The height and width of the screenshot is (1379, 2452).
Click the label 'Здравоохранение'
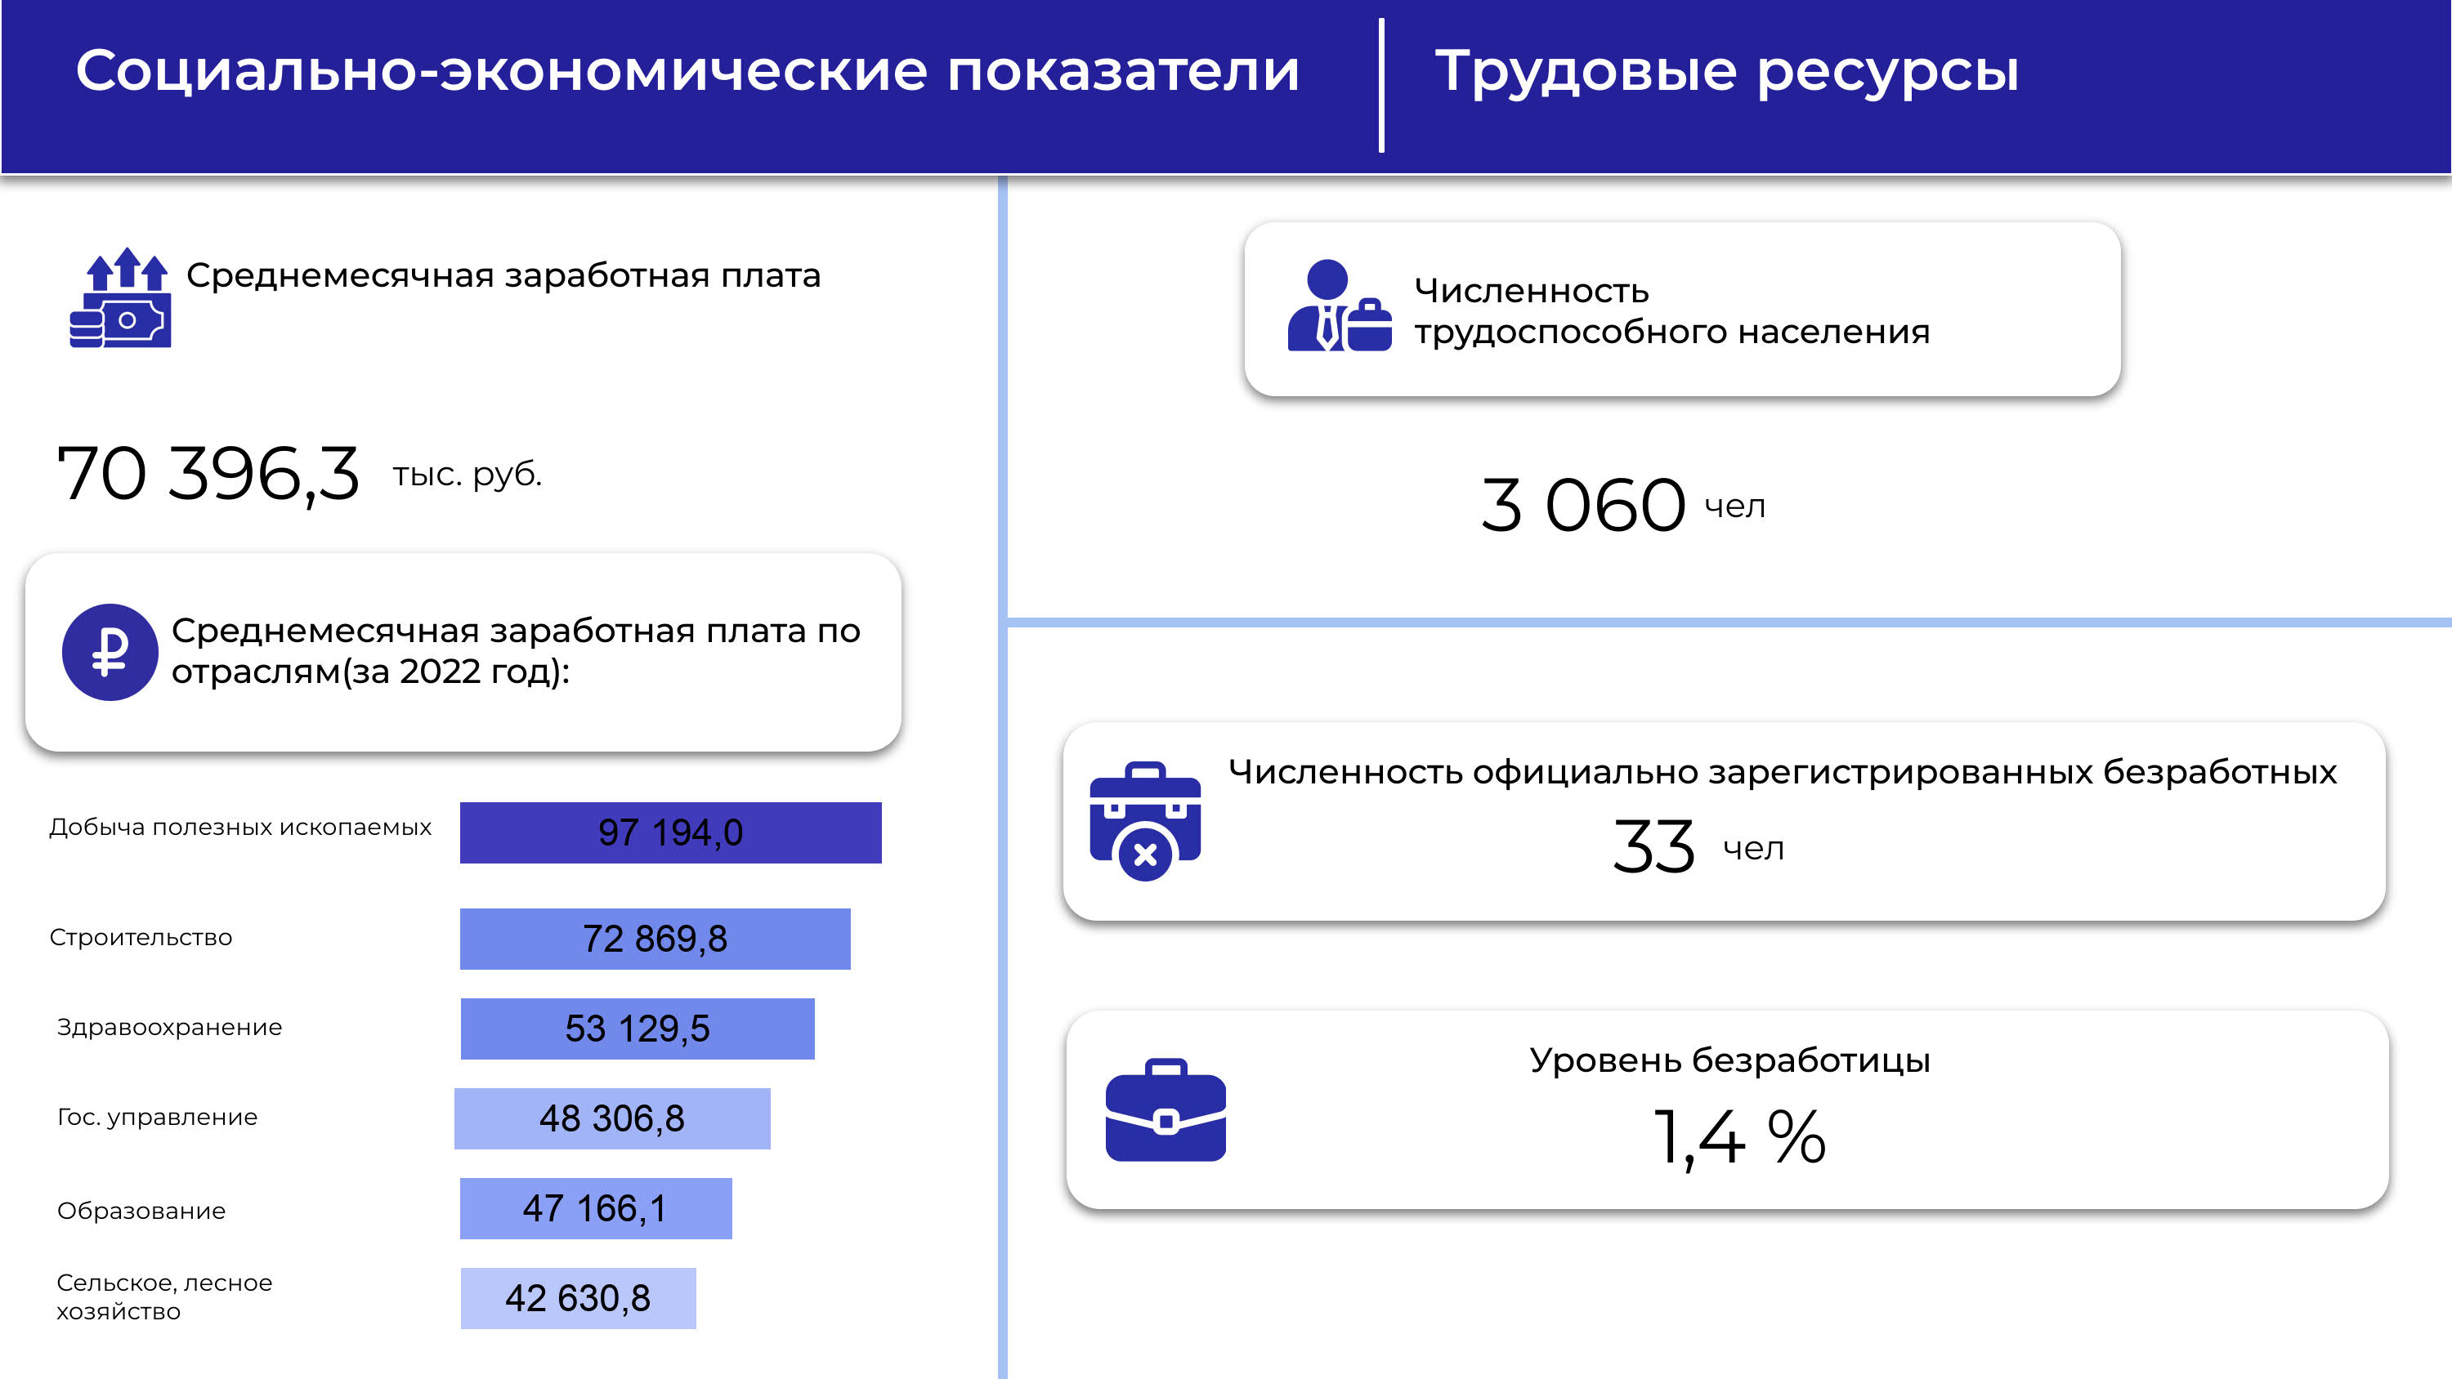169,1028
